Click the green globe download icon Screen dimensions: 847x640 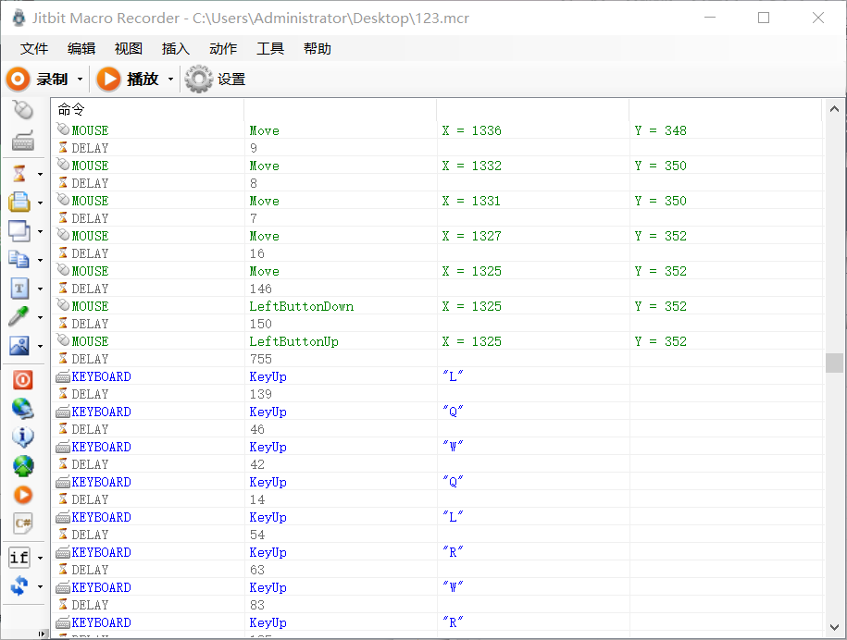coord(23,466)
